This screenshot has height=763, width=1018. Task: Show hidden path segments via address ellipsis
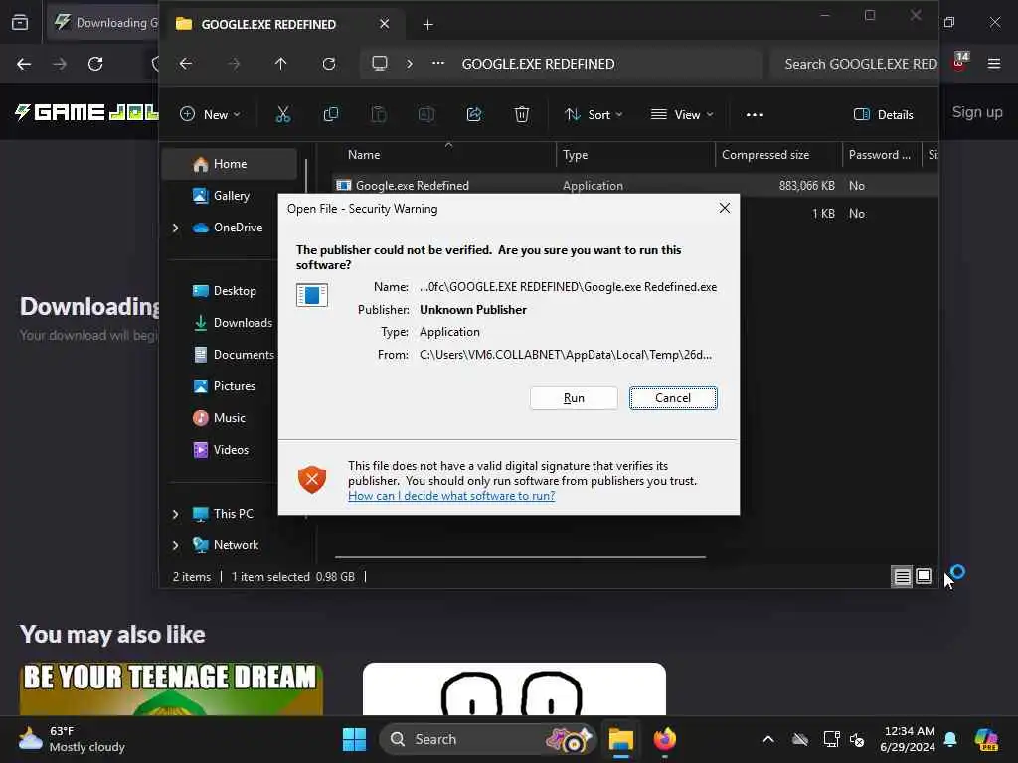[x=438, y=64]
